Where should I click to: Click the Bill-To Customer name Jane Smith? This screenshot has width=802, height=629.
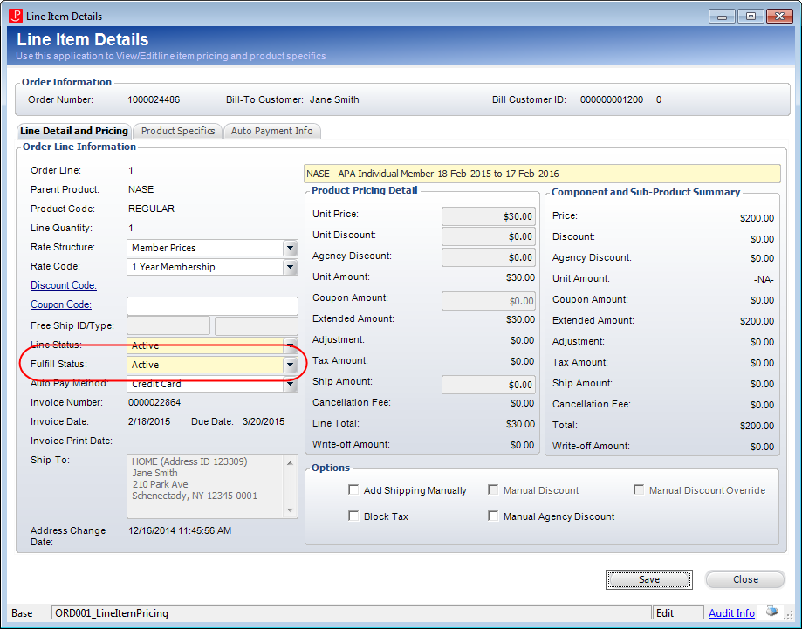(x=334, y=99)
